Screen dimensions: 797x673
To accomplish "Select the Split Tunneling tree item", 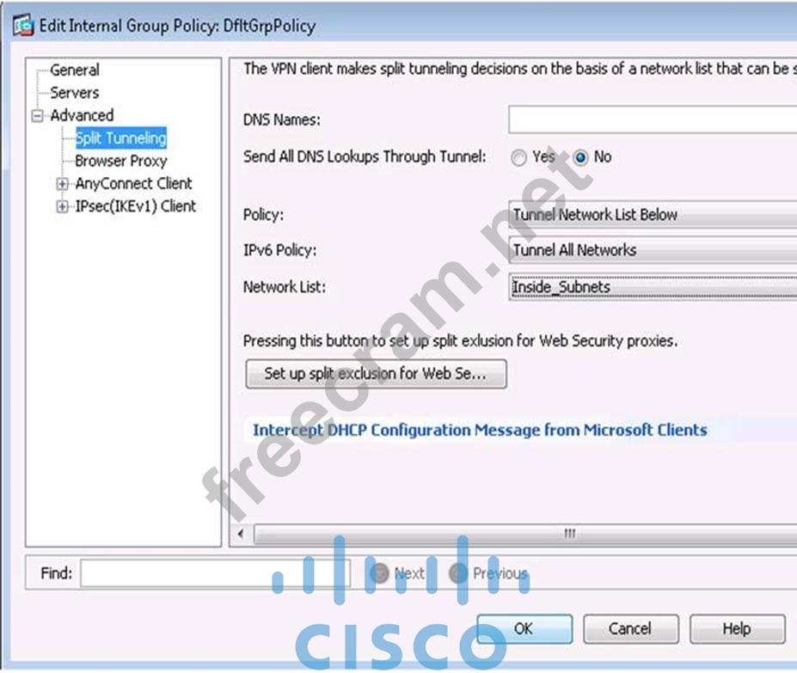I will [x=121, y=138].
